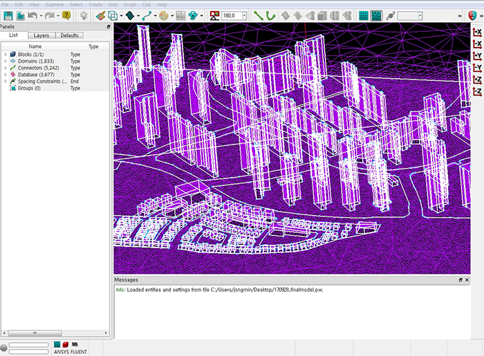Switch to the Defaults tab
The height and width of the screenshot is (356, 484).
[x=69, y=35]
